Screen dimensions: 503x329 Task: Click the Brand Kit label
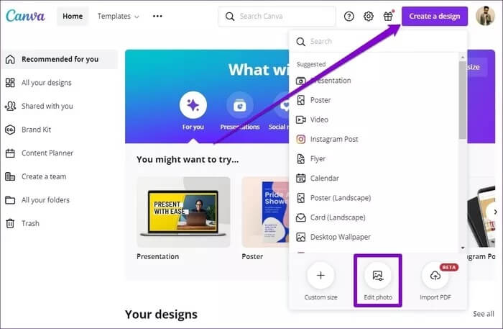point(36,130)
